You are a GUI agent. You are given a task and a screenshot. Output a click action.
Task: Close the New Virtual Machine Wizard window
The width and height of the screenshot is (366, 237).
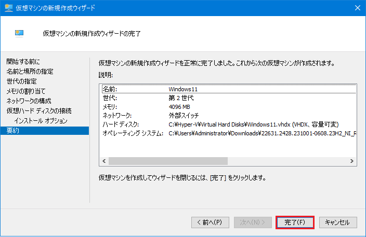point(357,8)
